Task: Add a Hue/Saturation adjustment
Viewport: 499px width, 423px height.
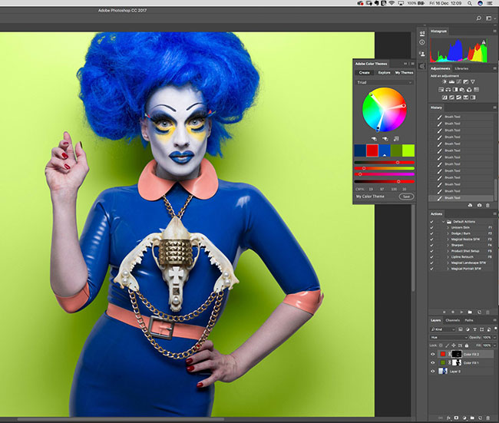Action: [441, 90]
